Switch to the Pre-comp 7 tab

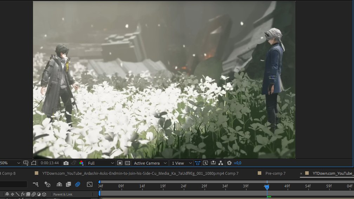(x=275, y=173)
